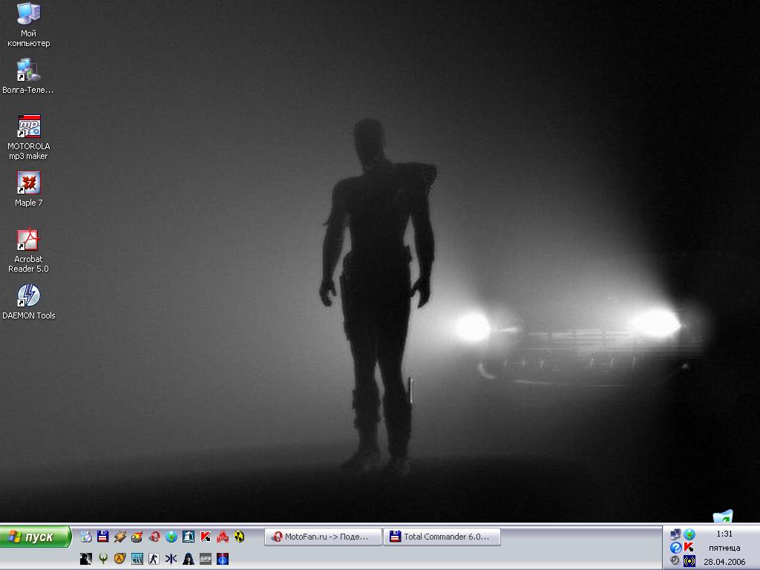
Task: Click the gray speaker volume tray icon
Action: 675,561
